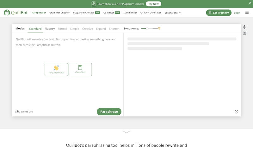Select the Formal mode tab

point(62,29)
